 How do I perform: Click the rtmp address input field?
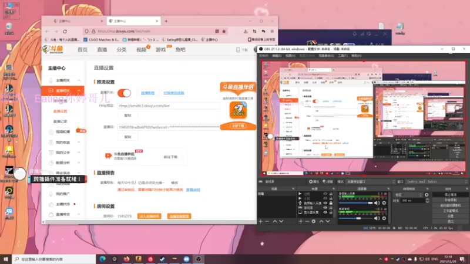(x=169, y=106)
